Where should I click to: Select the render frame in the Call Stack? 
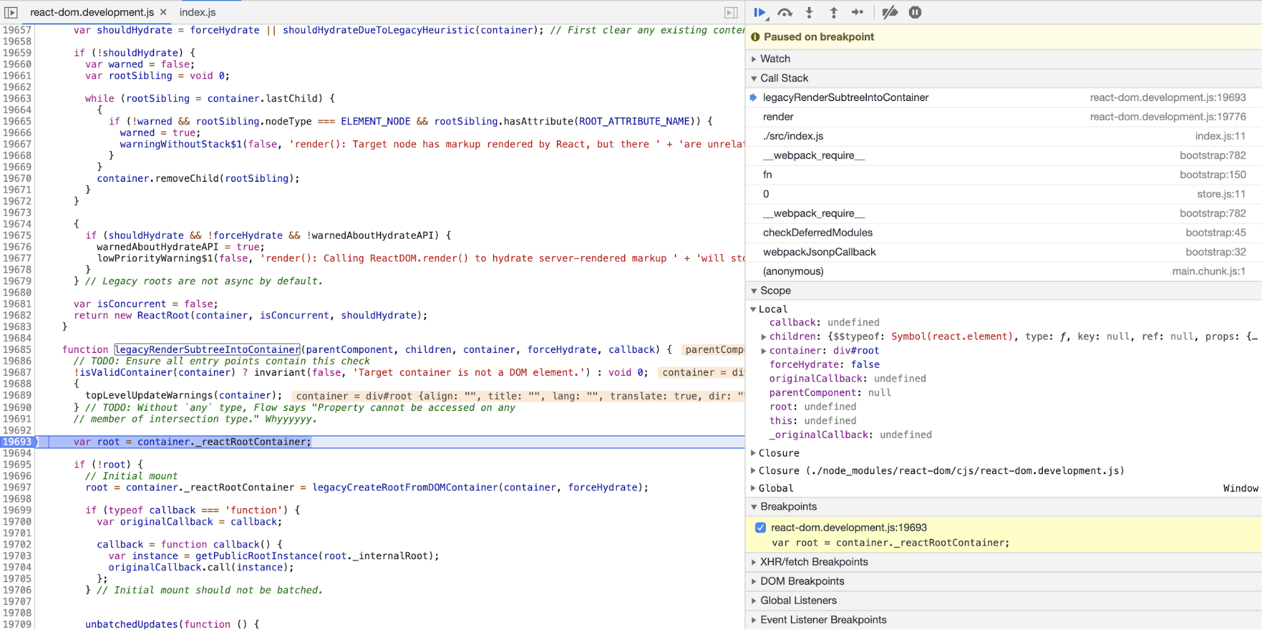click(778, 116)
